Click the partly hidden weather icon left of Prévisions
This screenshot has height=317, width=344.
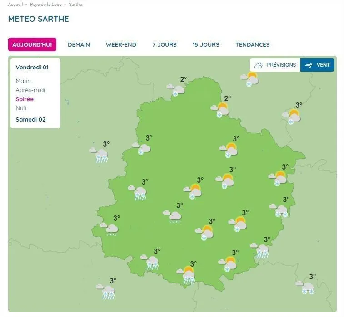pos(250,79)
